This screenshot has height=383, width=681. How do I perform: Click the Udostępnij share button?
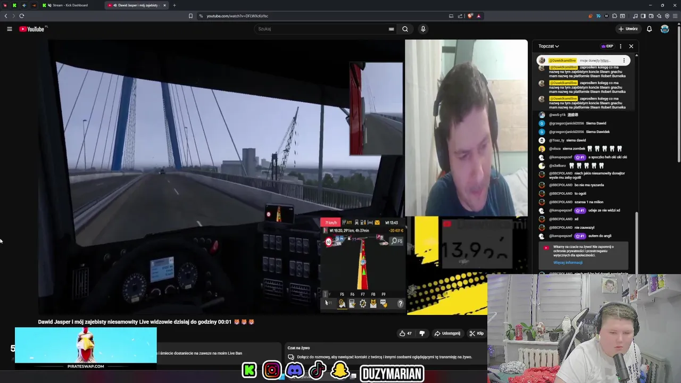[x=447, y=334]
